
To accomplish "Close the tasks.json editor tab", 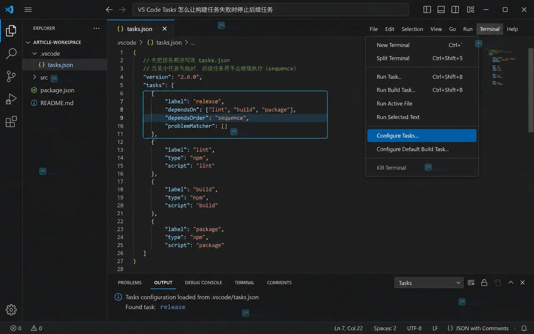I will [x=165, y=29].
